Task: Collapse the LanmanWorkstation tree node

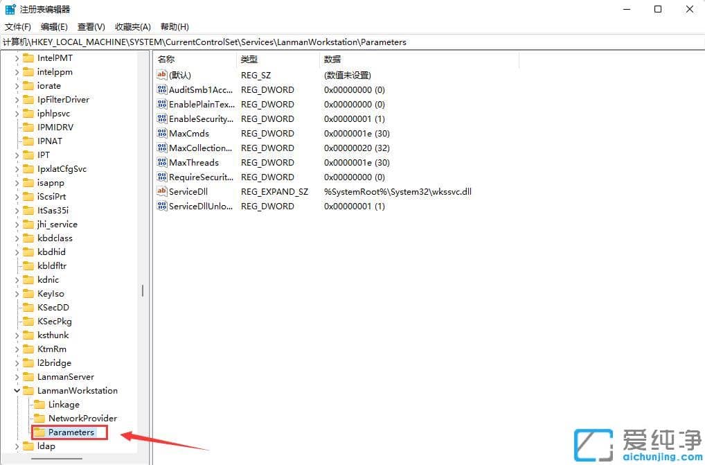Action: click(x=17, y=390)
